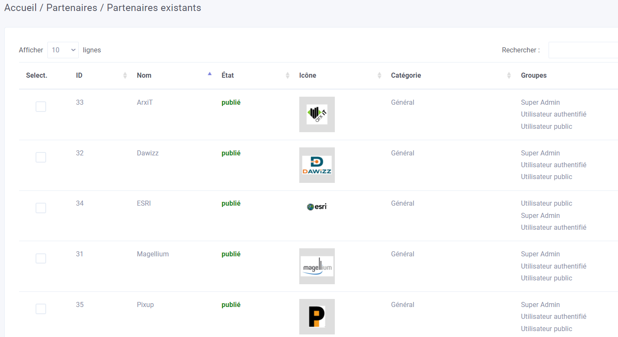This screenshot has width=618, height=337.
Task: Tick the checkbox for ArxiT row
Action: point(41,107)
